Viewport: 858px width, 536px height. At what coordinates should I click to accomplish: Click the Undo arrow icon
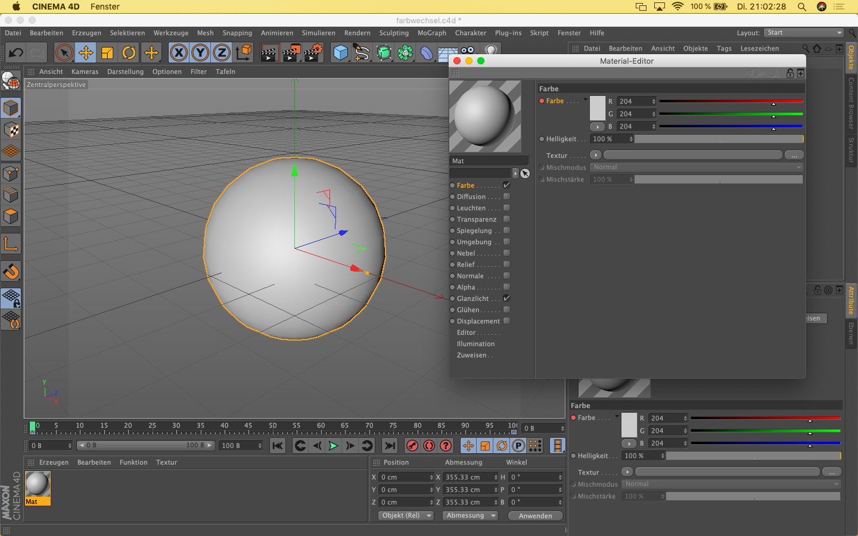(15, 53)
